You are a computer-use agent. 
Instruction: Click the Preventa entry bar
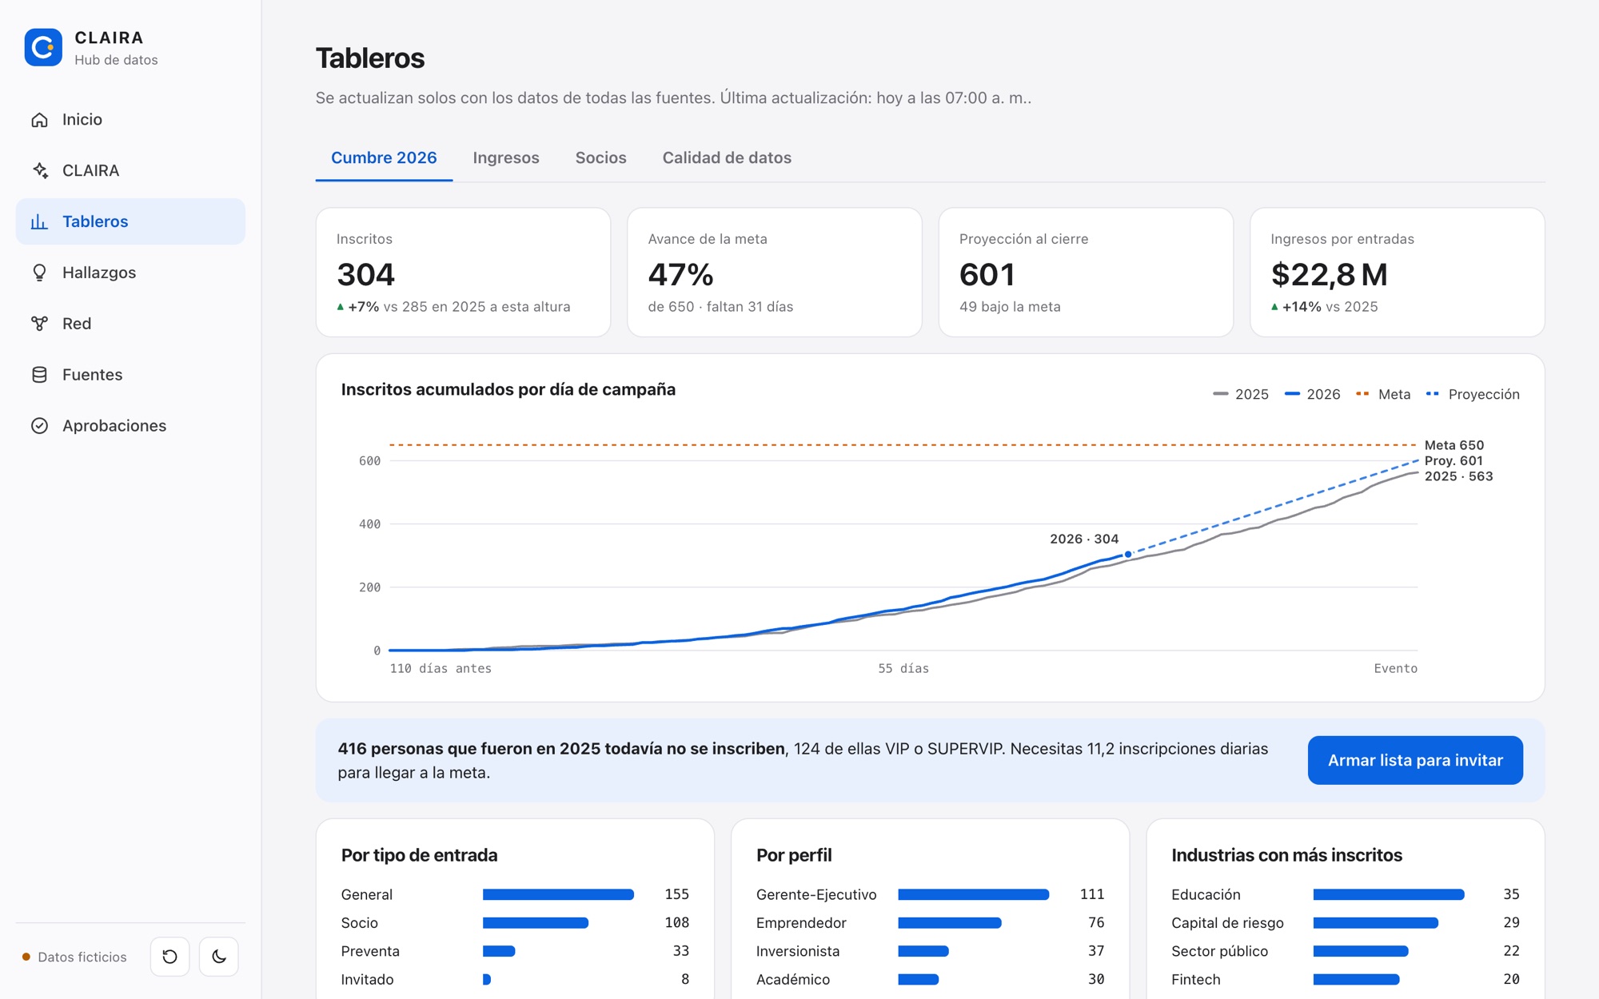499,951
